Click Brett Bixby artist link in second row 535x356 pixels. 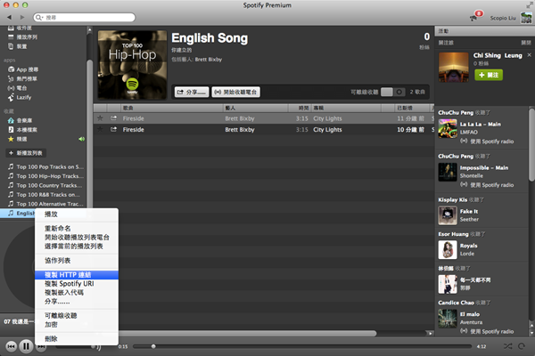point(240,130)
